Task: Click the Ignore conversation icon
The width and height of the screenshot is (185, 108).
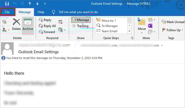Action: pos(4,22)
